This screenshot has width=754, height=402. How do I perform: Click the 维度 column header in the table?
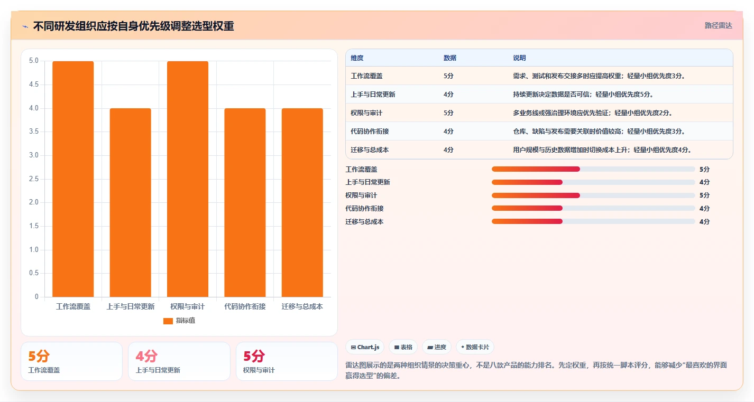(357, 58)
